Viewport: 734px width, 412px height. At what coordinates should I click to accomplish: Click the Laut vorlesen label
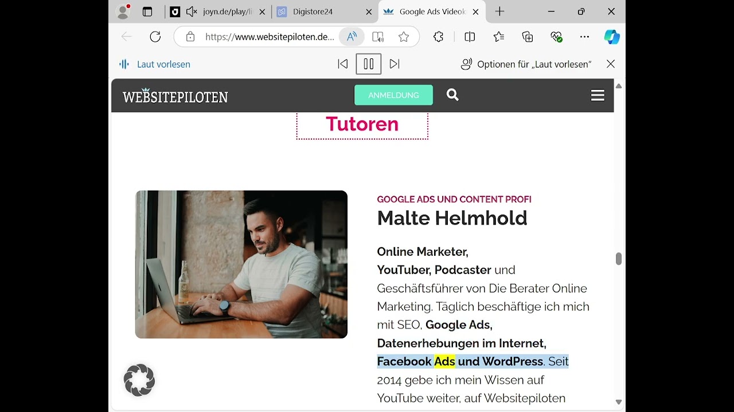point(163,64)
